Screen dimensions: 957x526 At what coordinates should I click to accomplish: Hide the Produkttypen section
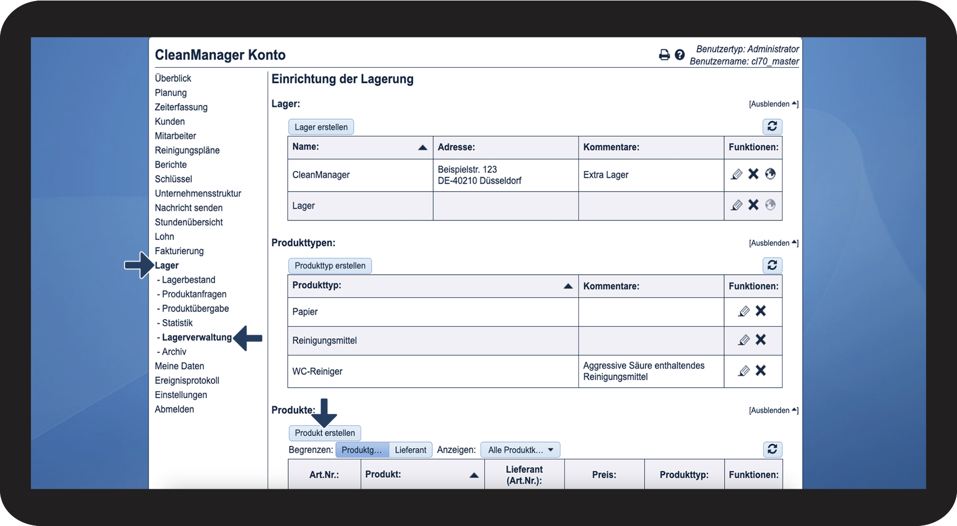[x=773, y=243]
